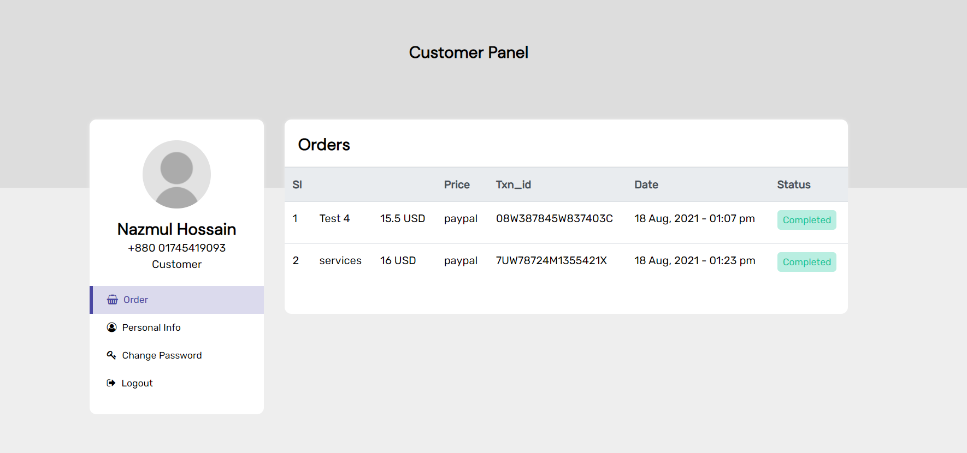
Task: Click Completed badge for services order
Action: pos(806,262)
